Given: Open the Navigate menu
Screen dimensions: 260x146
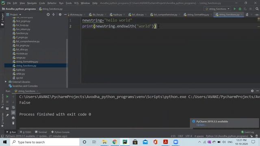Looking at the screenshot, I should pos(32,3).
